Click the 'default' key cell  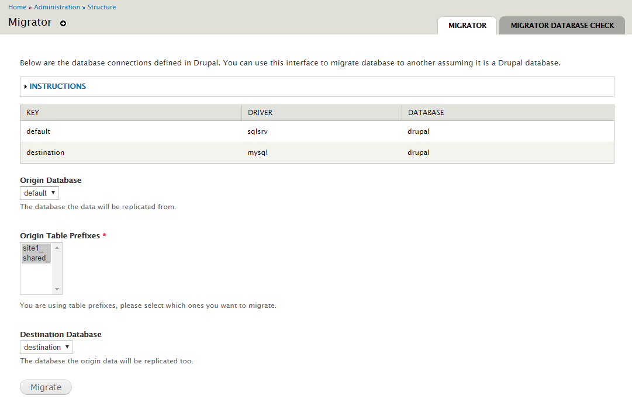[x=131, y=131]
